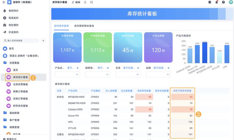Click user avatar in top-right corner
The height and width of the screenshot is (140, 234).
click(x=231, y=2)
